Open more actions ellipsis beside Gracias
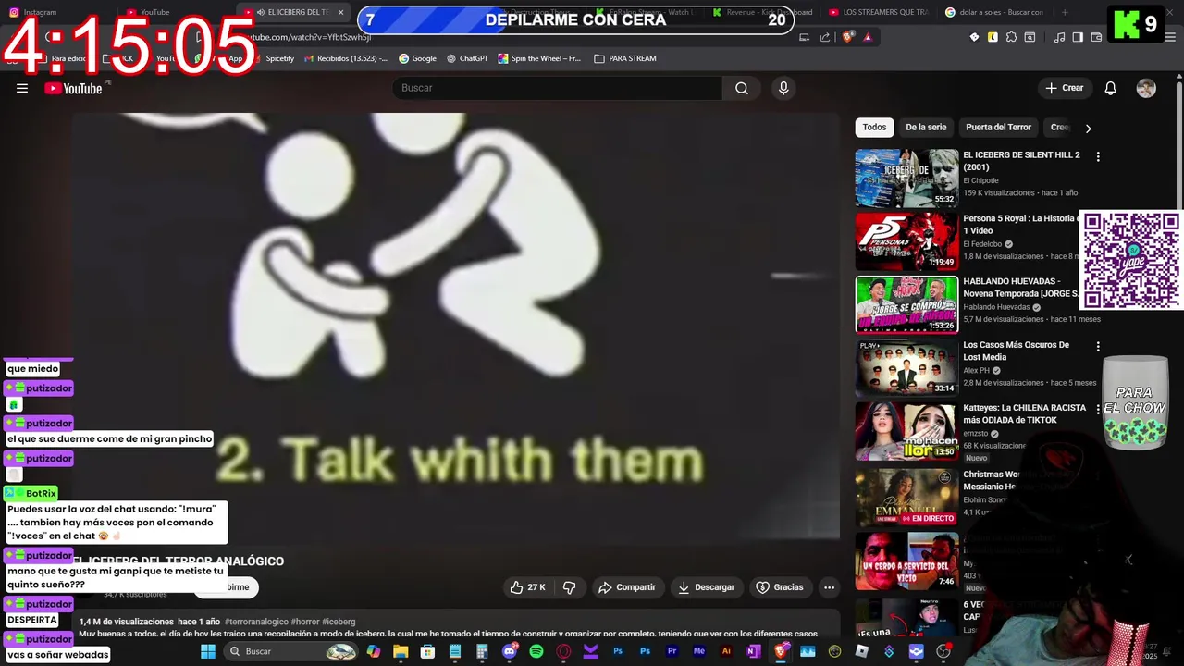 [829, 587]
